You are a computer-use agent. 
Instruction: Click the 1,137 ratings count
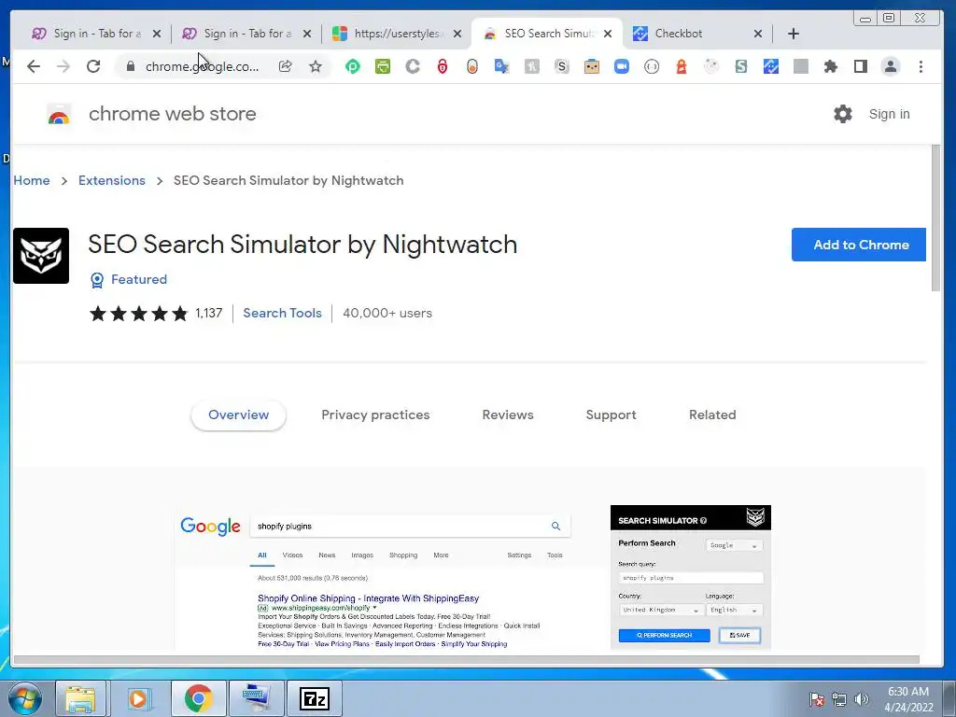208,313
